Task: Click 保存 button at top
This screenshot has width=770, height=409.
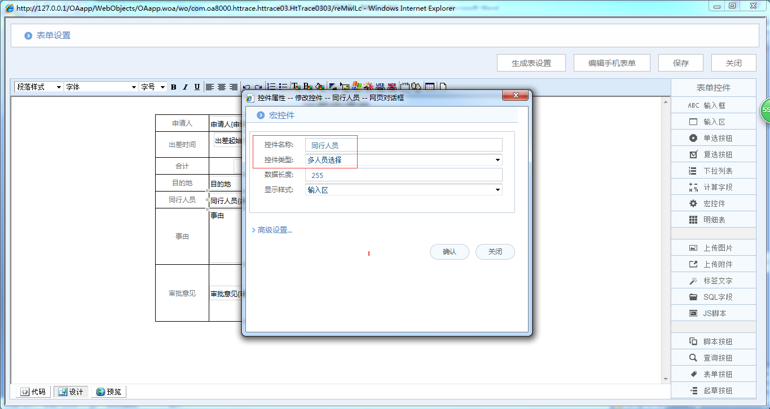Action: pyautogui.click(x=681, y=63)
